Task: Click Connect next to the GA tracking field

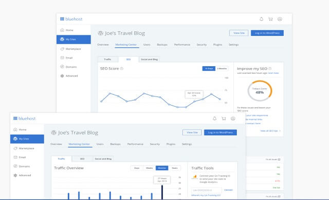Action: point(228,190)
